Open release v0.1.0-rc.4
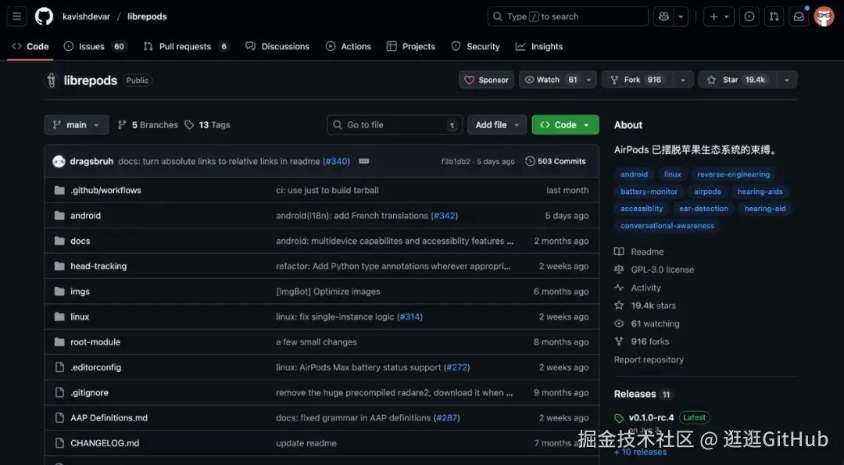 tap(651, 417)
